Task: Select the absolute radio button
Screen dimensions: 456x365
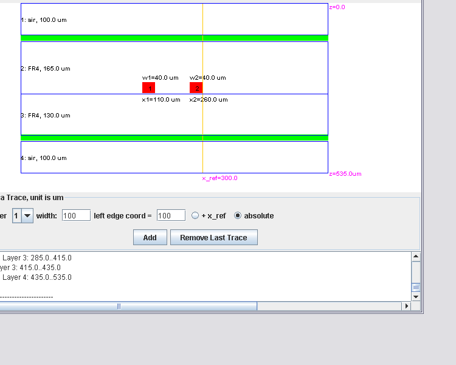Action: pyautogui.click(x=238, y=215)
